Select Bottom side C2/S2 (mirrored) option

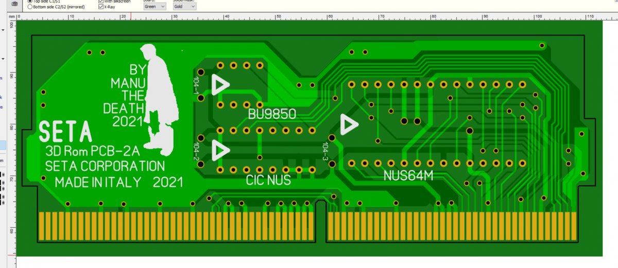tap(29, 7)
